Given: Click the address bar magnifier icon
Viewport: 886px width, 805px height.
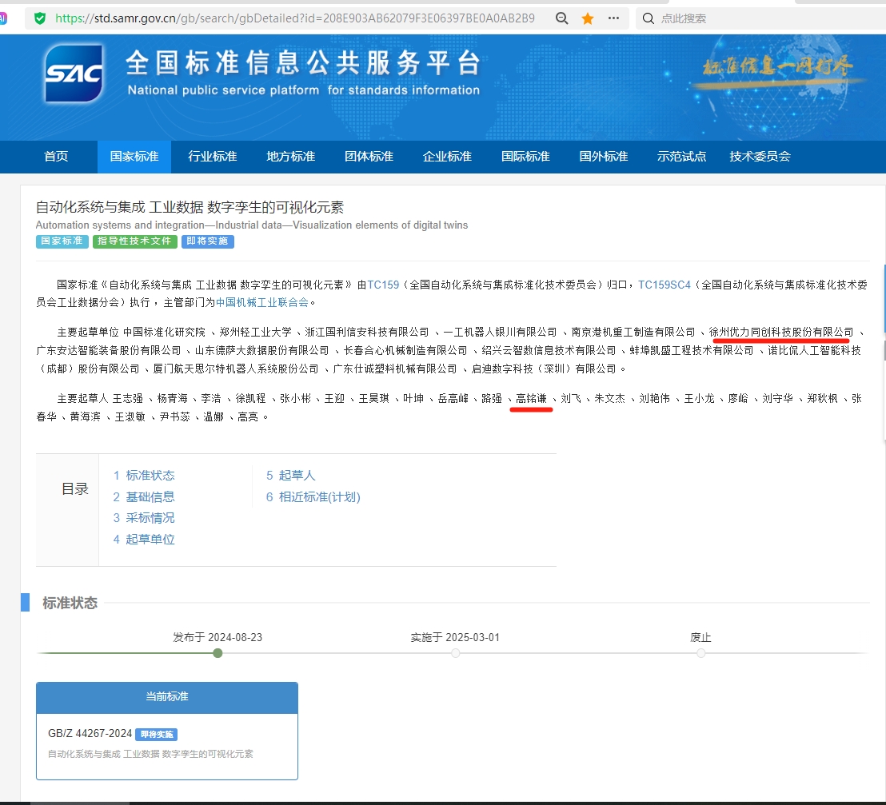Looking at the screenshot, I should click(561, 18).
